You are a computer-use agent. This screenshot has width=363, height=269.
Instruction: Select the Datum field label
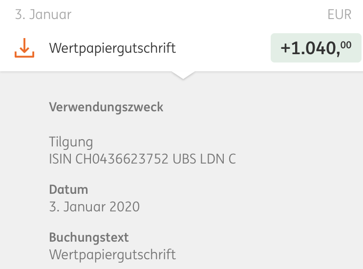[68, 189]
